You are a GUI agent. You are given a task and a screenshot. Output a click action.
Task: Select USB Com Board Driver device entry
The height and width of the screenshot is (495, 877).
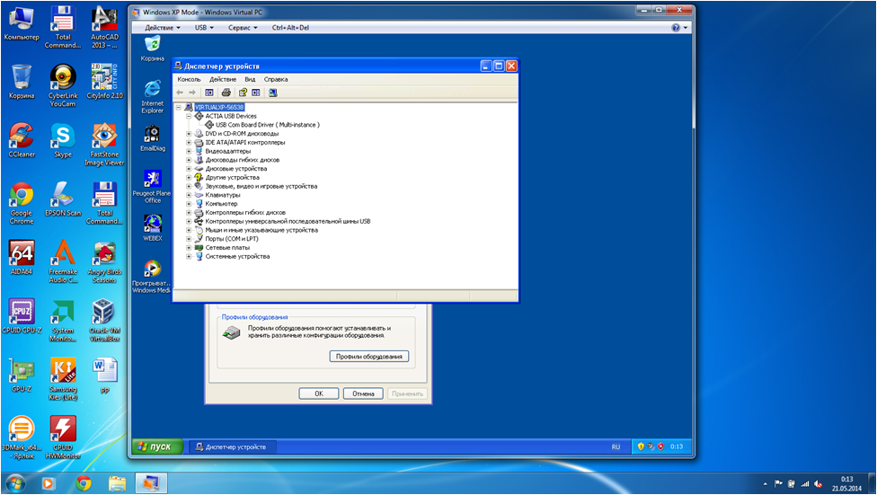(267, 125)
